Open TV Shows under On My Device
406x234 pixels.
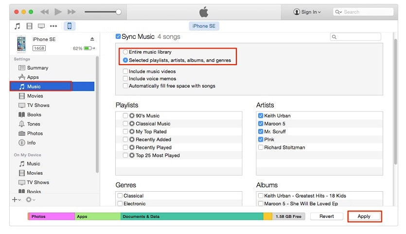[x=37, y=182]
